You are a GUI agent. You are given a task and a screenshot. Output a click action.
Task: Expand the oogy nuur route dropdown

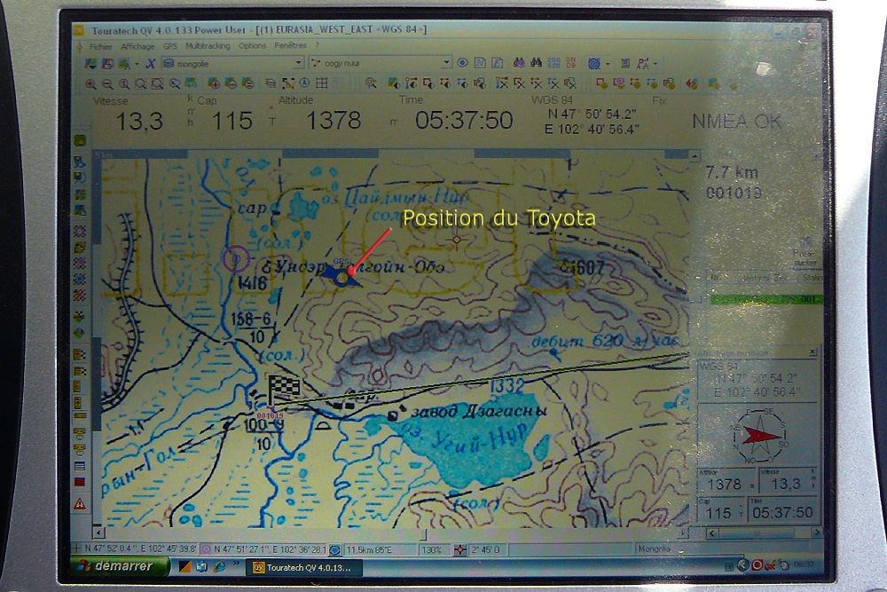446,62
